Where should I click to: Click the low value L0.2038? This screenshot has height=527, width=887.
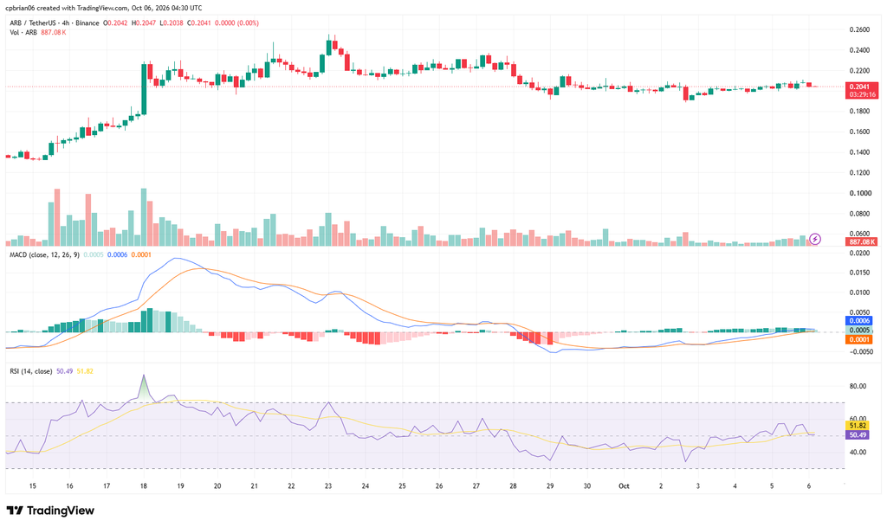coord(172,23)
